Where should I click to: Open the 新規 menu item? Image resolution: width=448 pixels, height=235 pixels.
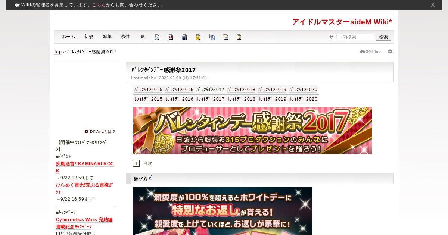point(89,37)
